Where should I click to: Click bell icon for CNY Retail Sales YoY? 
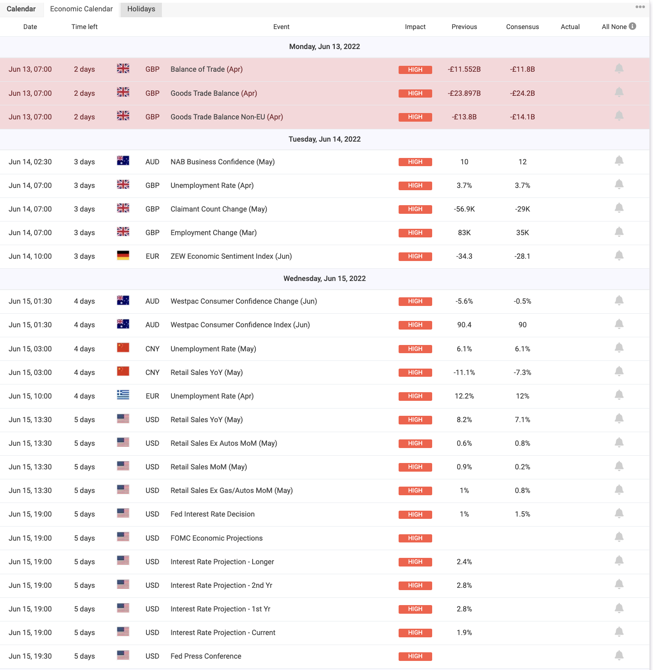coord(619,371)
